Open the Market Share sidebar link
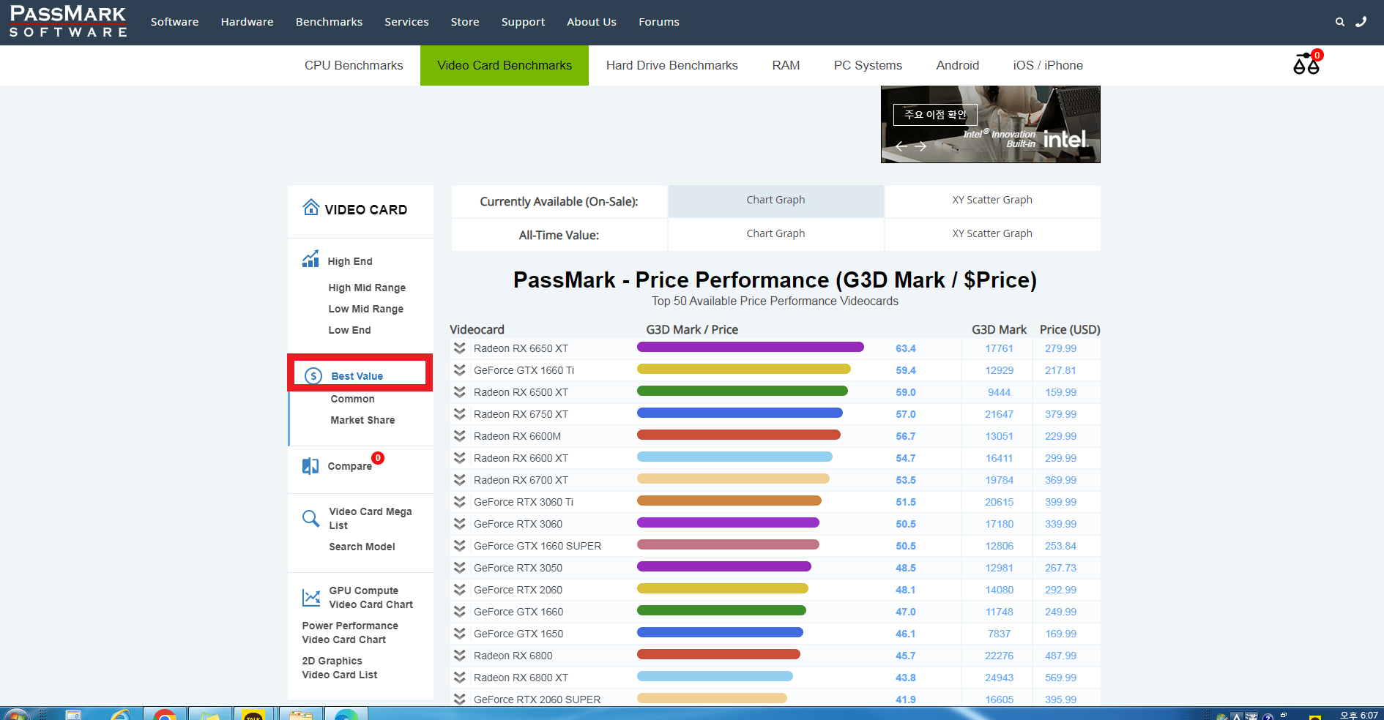 tap(362, 420)
